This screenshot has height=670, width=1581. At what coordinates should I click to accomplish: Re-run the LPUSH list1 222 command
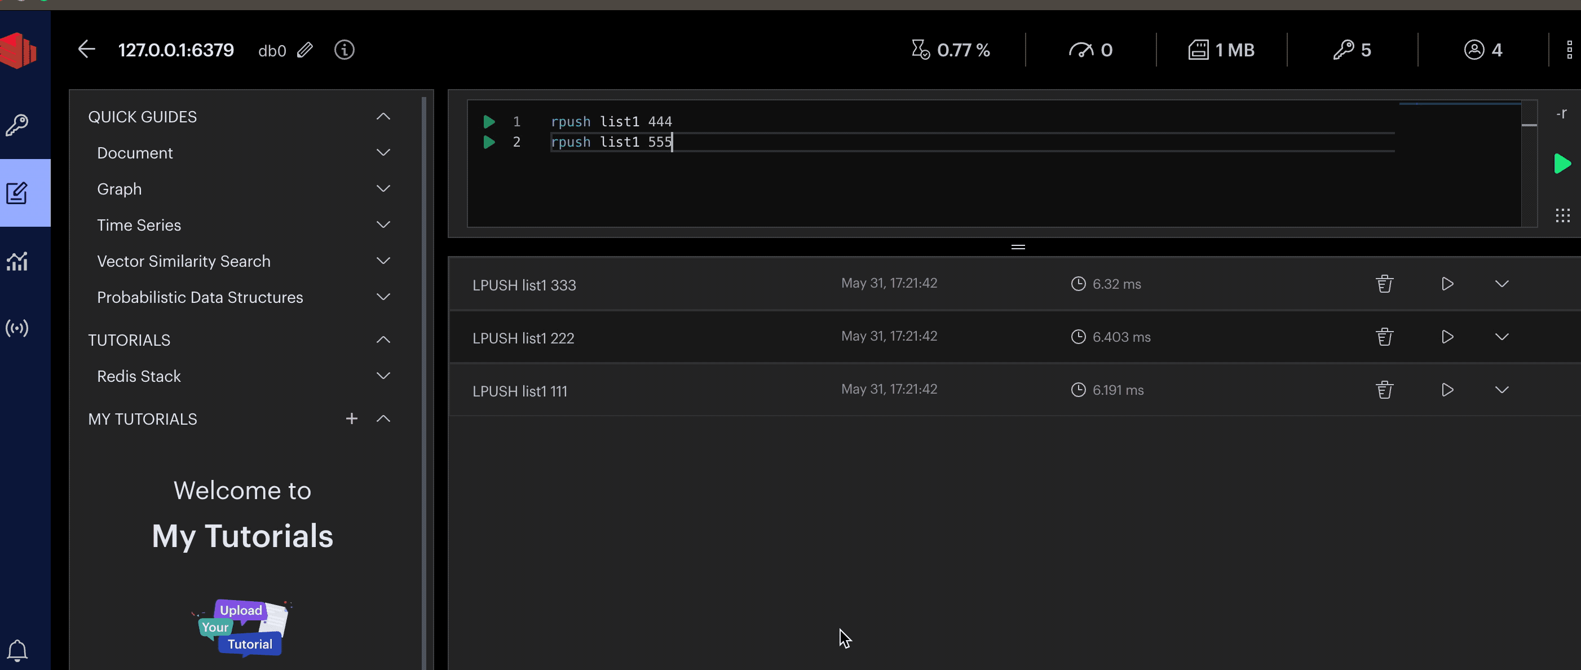coord(1447,337)
